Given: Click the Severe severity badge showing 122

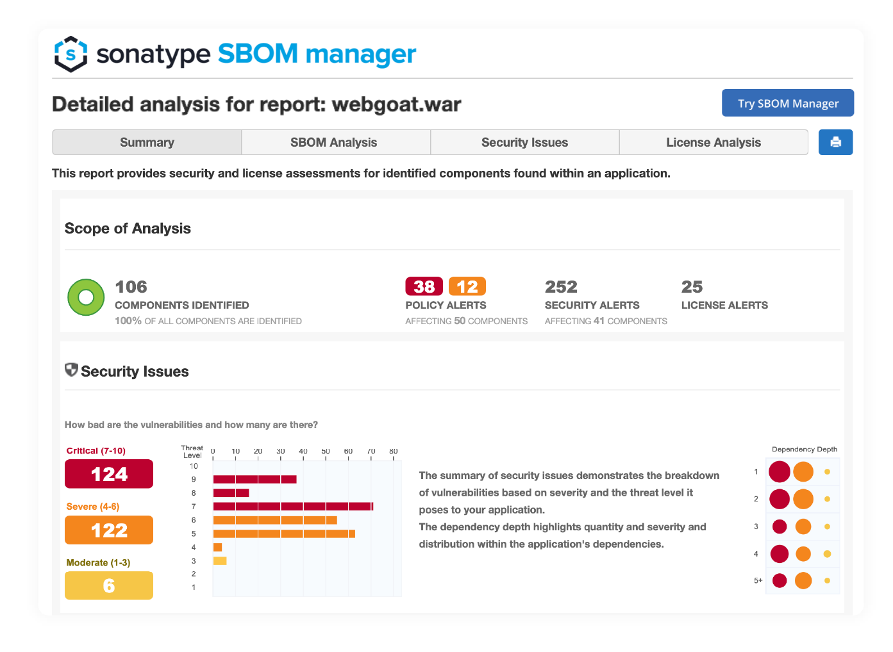Looking at the screenshot, I should pos(108,530).
